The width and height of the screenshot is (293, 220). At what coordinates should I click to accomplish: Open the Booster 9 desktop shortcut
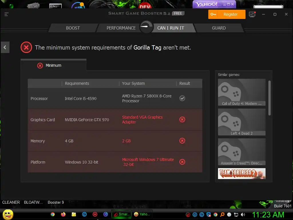(x=56, y=203)
